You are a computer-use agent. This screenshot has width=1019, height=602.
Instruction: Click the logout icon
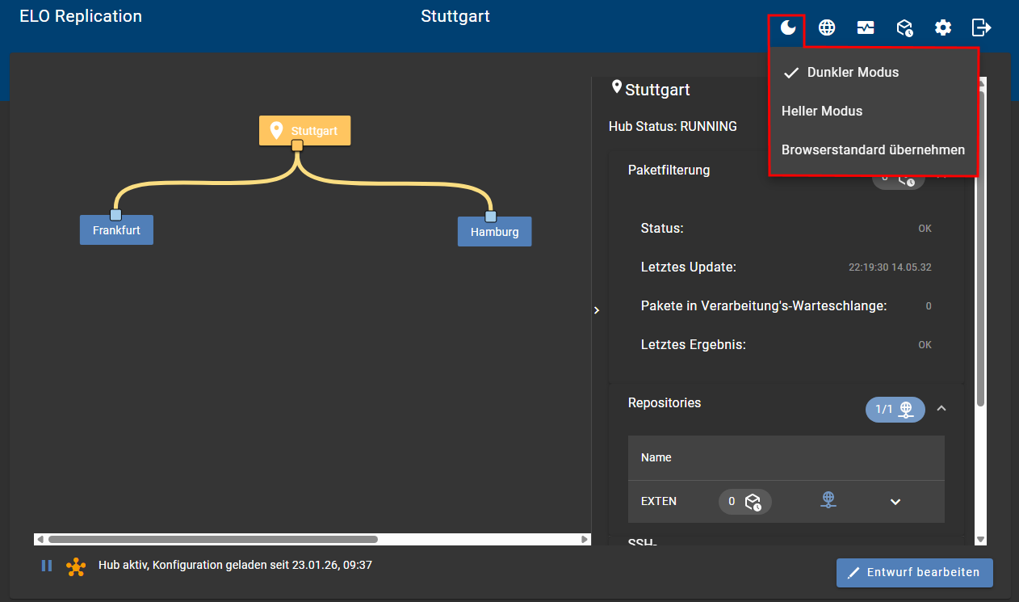point(981,28)
